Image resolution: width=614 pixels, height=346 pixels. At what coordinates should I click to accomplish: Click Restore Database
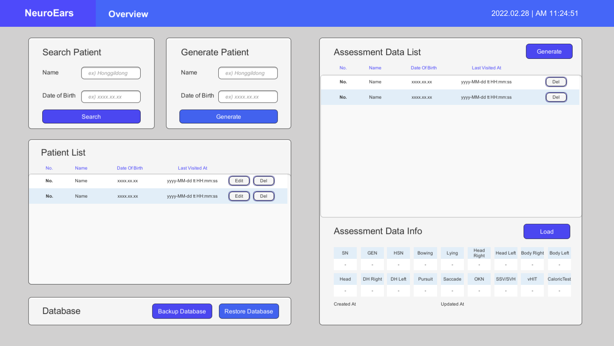tap(249, 311)
